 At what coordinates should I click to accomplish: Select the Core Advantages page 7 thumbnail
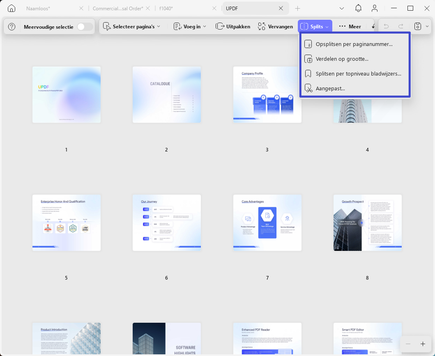point(267,223)
